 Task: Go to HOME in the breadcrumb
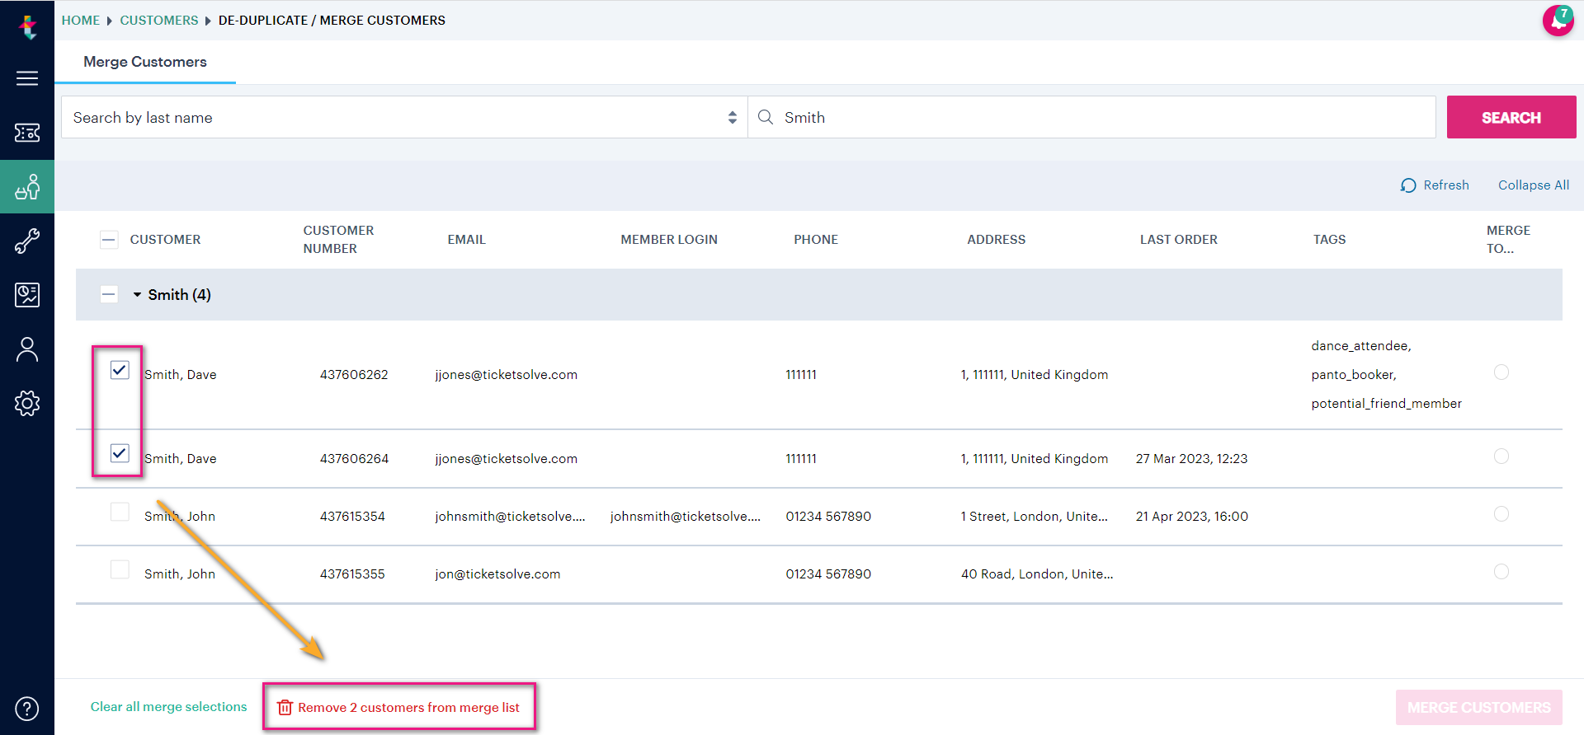click(x=80, y=20)
